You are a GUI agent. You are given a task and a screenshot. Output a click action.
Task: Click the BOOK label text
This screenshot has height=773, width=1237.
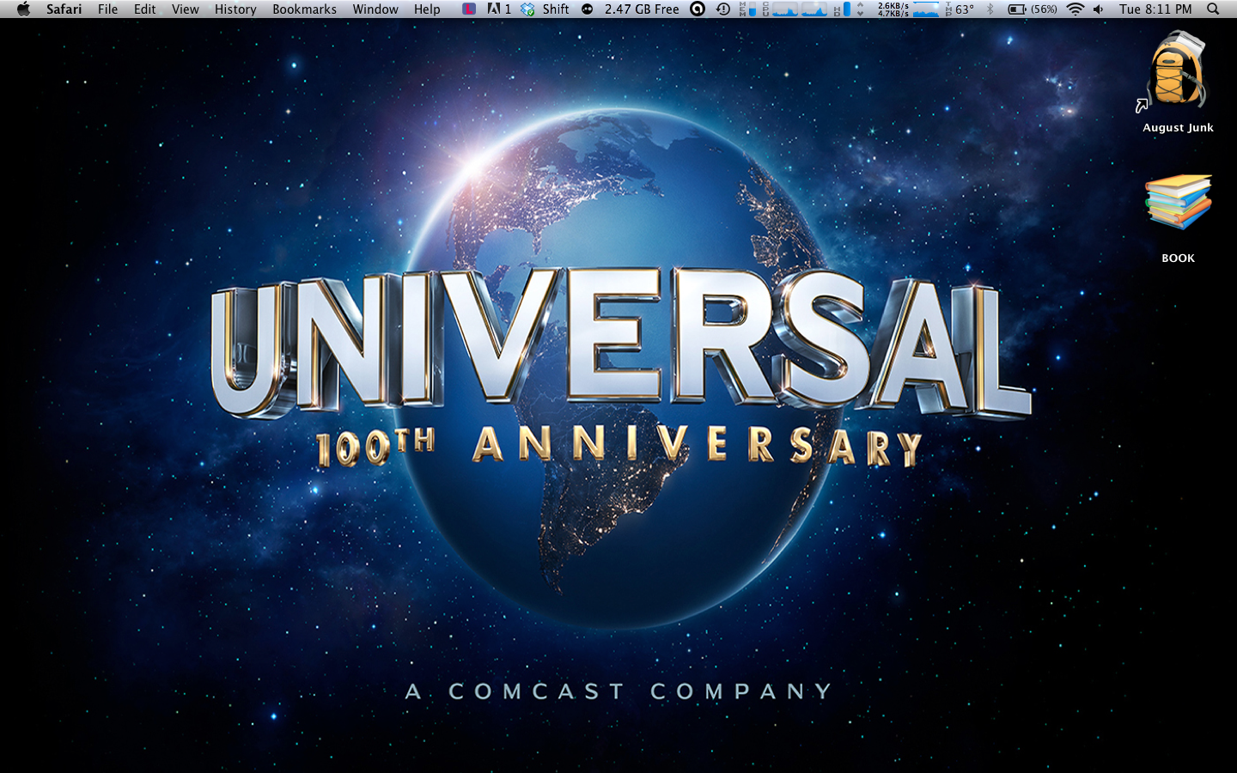tap(1178, 258)
